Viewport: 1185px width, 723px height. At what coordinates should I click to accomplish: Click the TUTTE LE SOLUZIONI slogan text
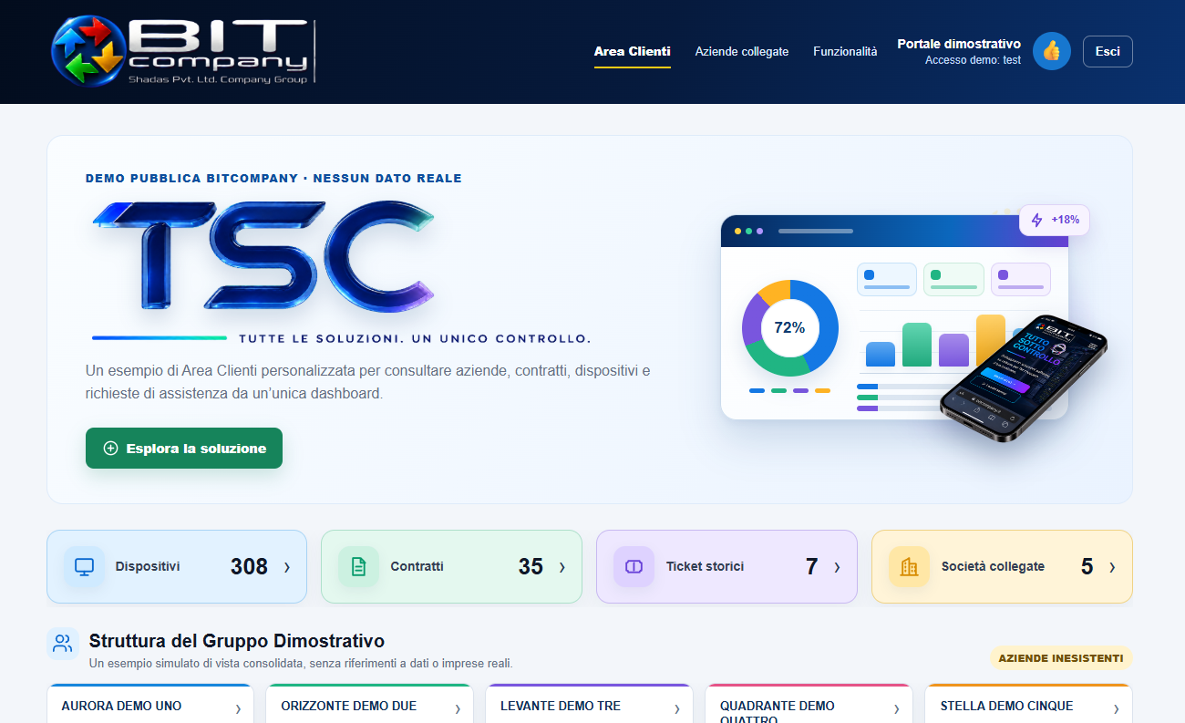(x=415, y=339)
